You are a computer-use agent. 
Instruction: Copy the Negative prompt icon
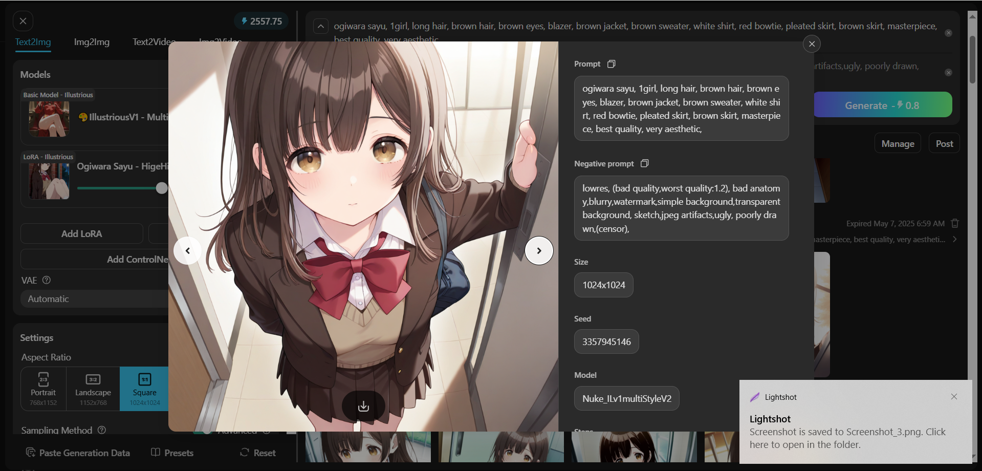pyautogui.click(x=645, y=163)
